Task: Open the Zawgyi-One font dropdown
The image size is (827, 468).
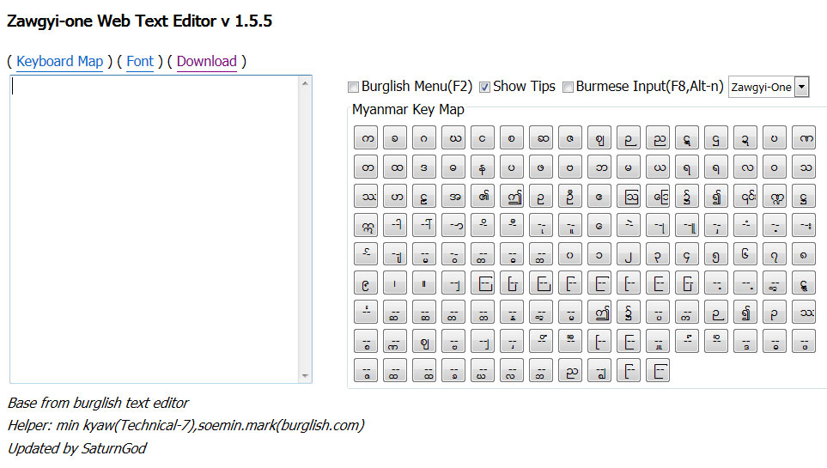Action: 769,87
